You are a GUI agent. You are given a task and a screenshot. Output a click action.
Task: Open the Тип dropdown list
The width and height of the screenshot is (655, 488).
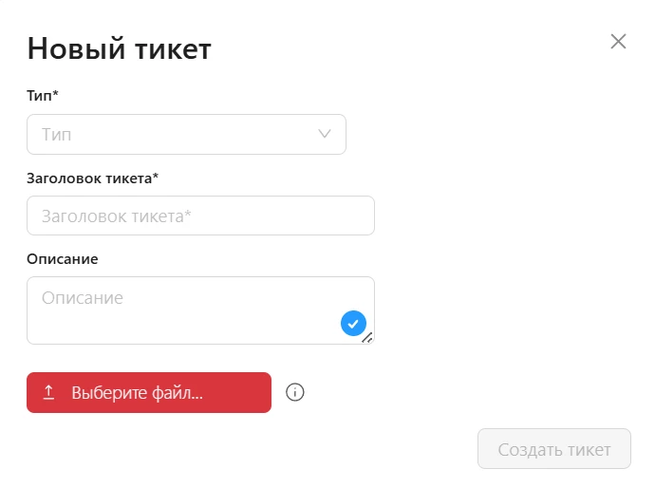186,134
